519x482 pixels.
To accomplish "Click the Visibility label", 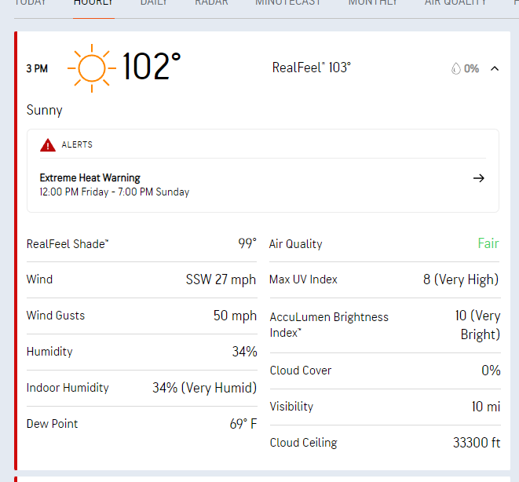I will click(x=291, y=406).
